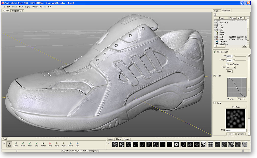Open the Display menu
The image size is (257, 158).
pos(28,7)
